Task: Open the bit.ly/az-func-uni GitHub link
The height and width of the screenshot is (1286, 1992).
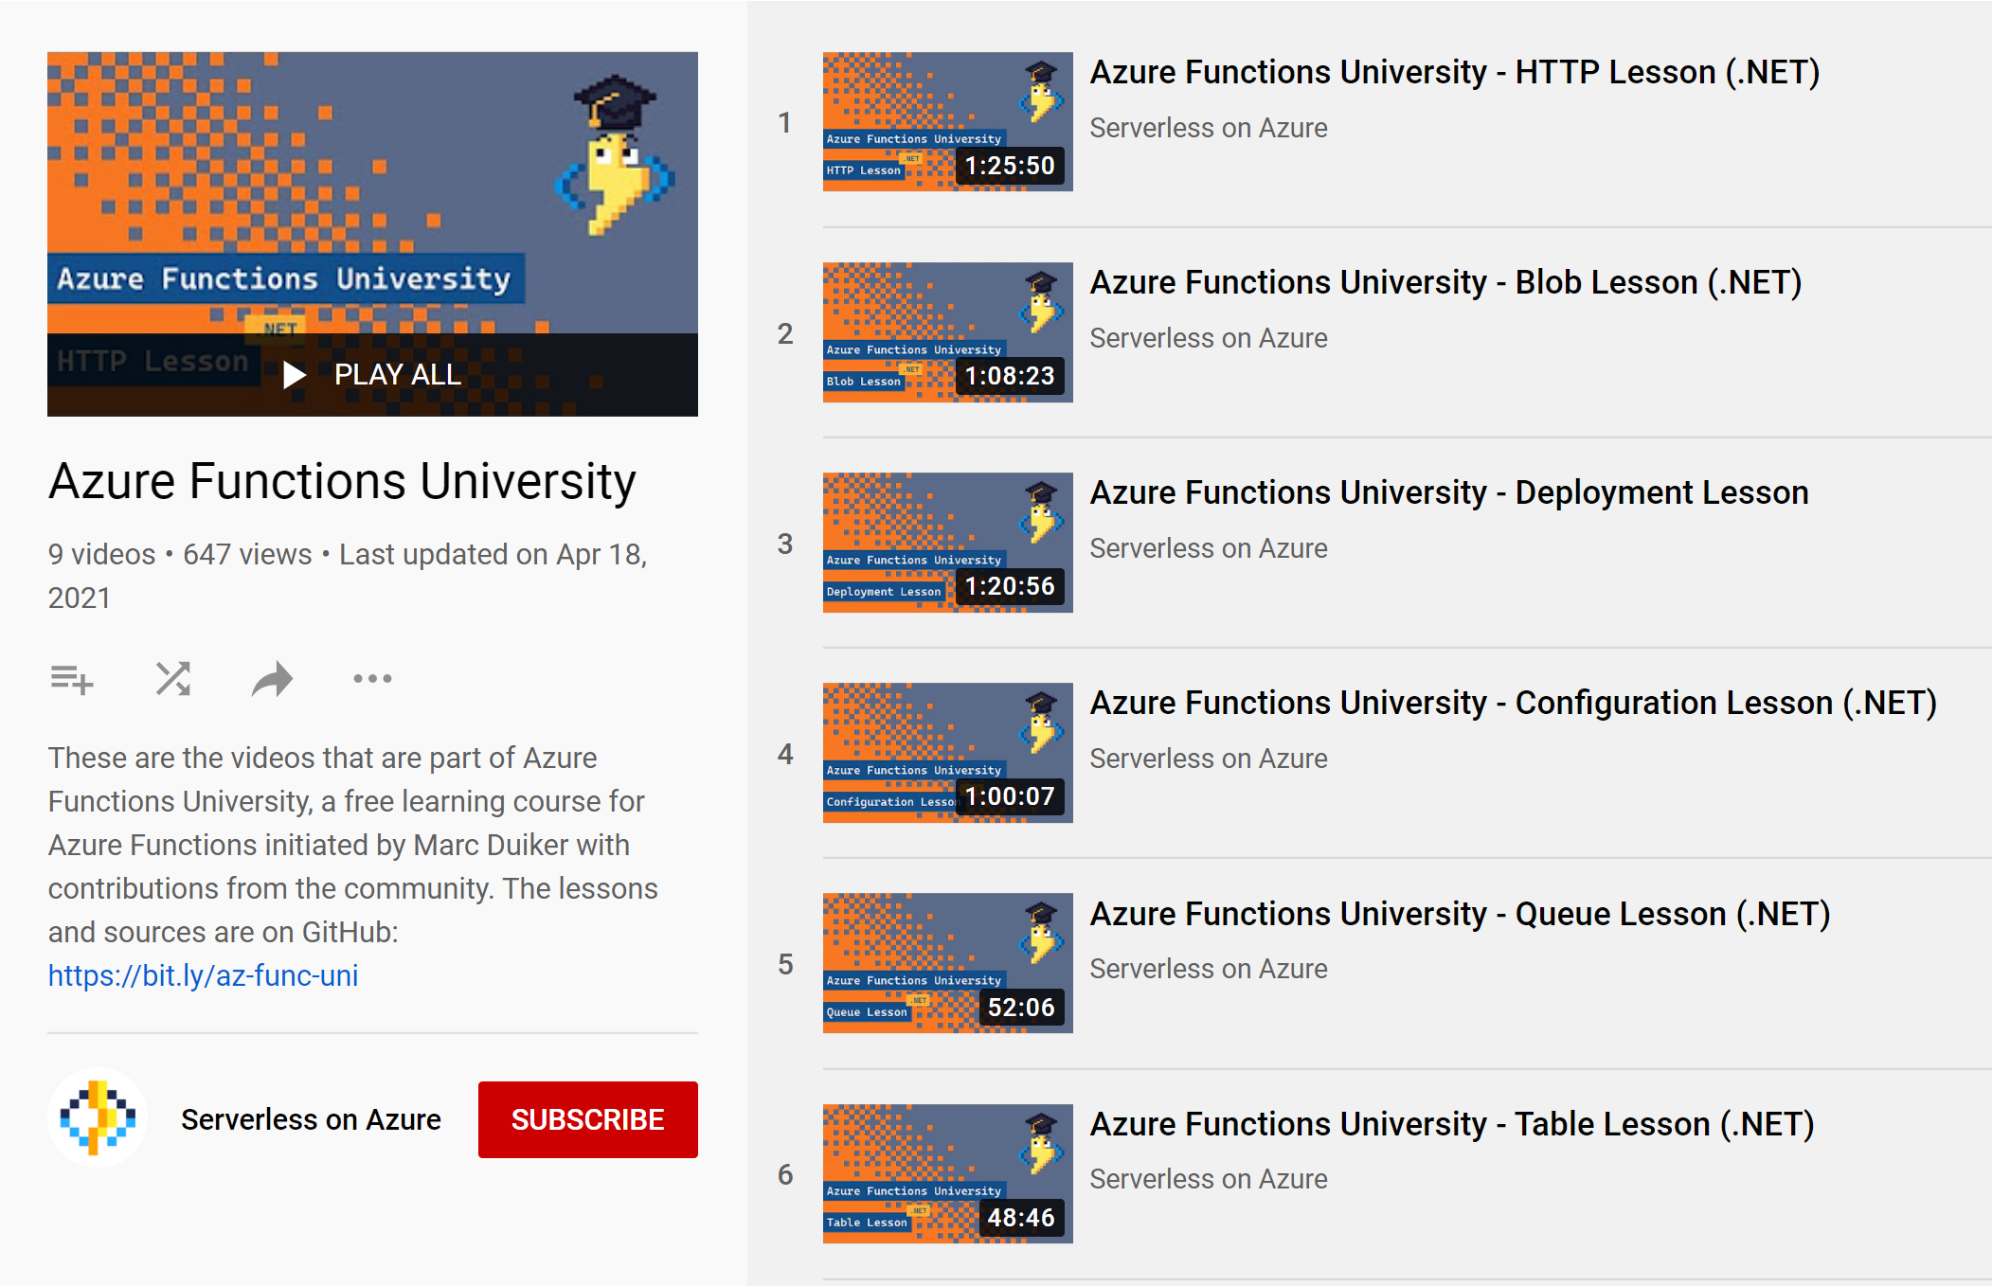Action: tap(204, 975)
